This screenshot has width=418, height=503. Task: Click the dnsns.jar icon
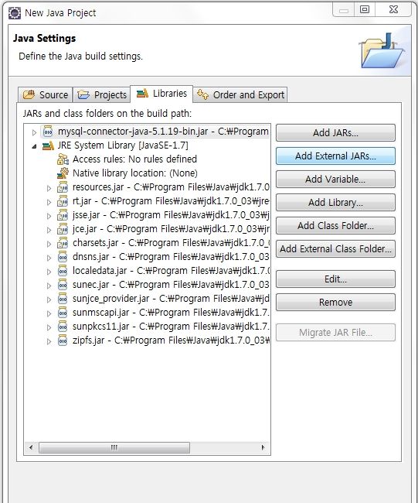(63, 257)
